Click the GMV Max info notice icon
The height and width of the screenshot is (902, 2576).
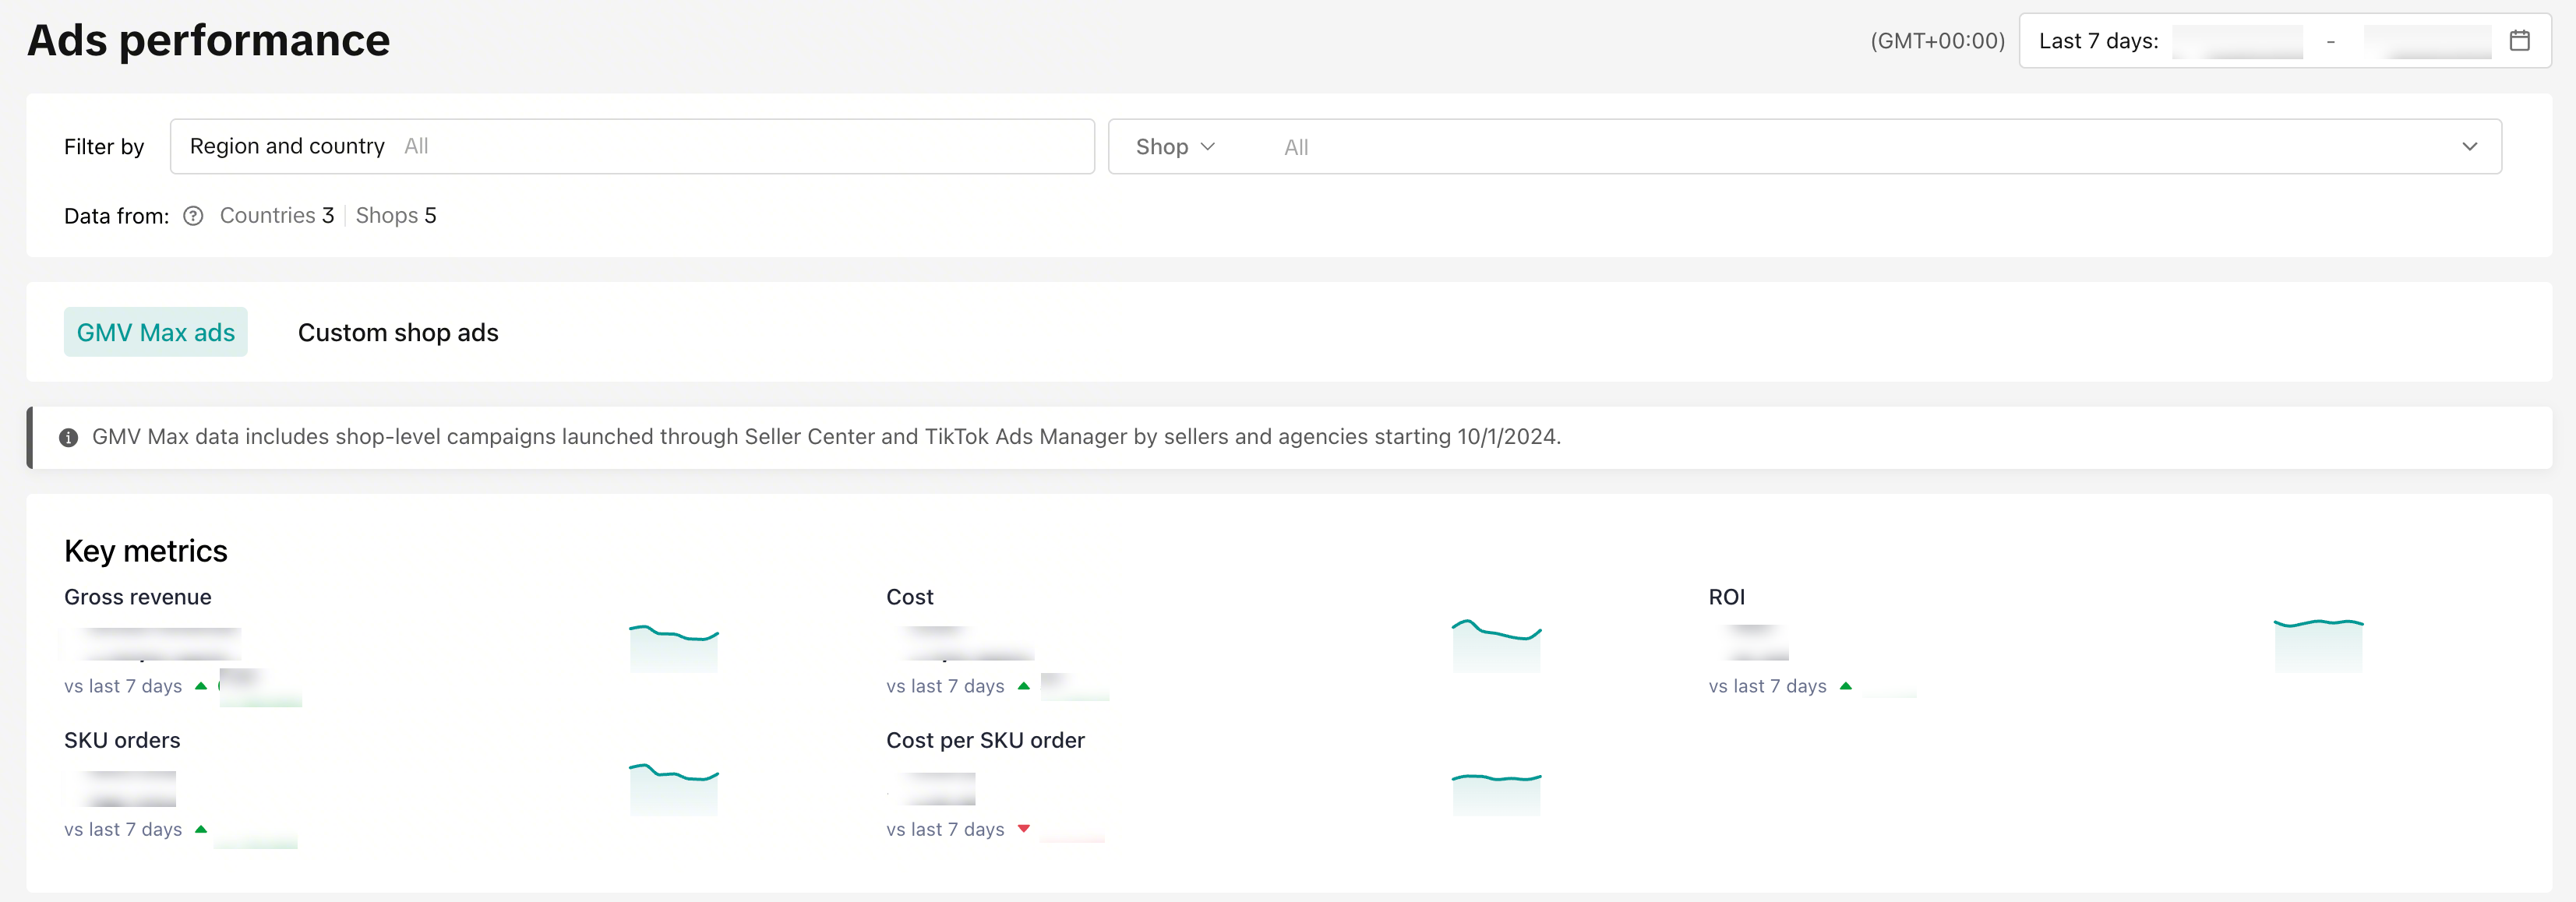point(68,437)
